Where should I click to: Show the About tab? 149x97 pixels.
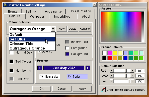[x=86, y=17]
